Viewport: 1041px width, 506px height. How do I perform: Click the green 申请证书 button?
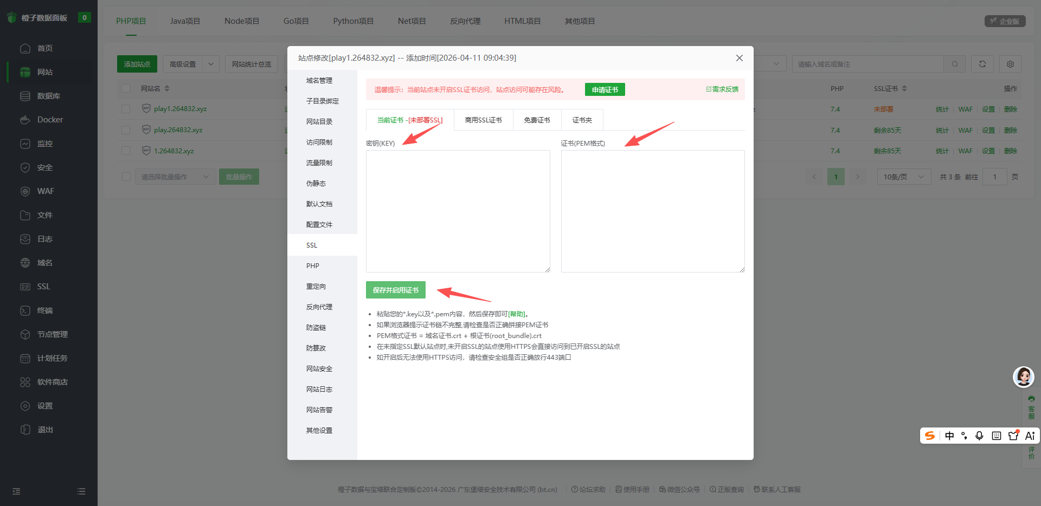pyautogui.click(x=605, y=89)
